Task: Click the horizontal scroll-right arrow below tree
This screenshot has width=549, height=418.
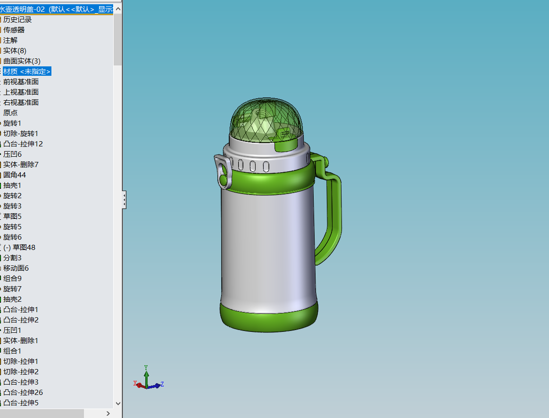Action: pyautogui.click(x=108, y=413)
